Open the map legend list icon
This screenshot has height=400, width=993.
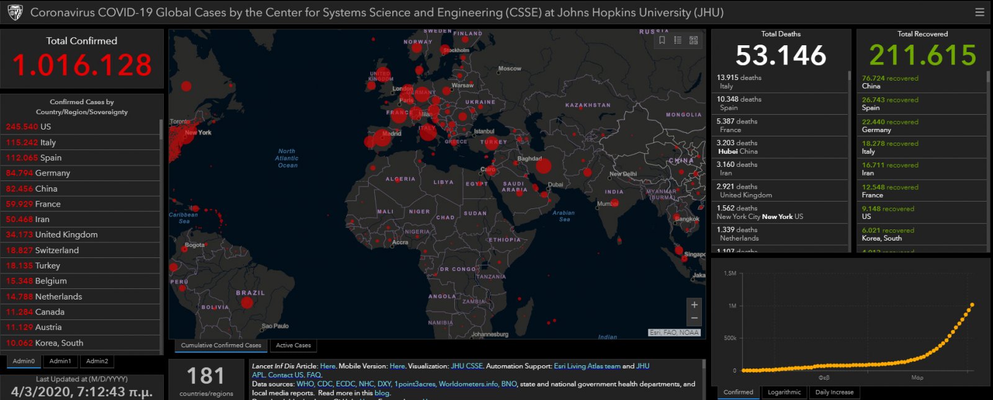coord(678,40)
